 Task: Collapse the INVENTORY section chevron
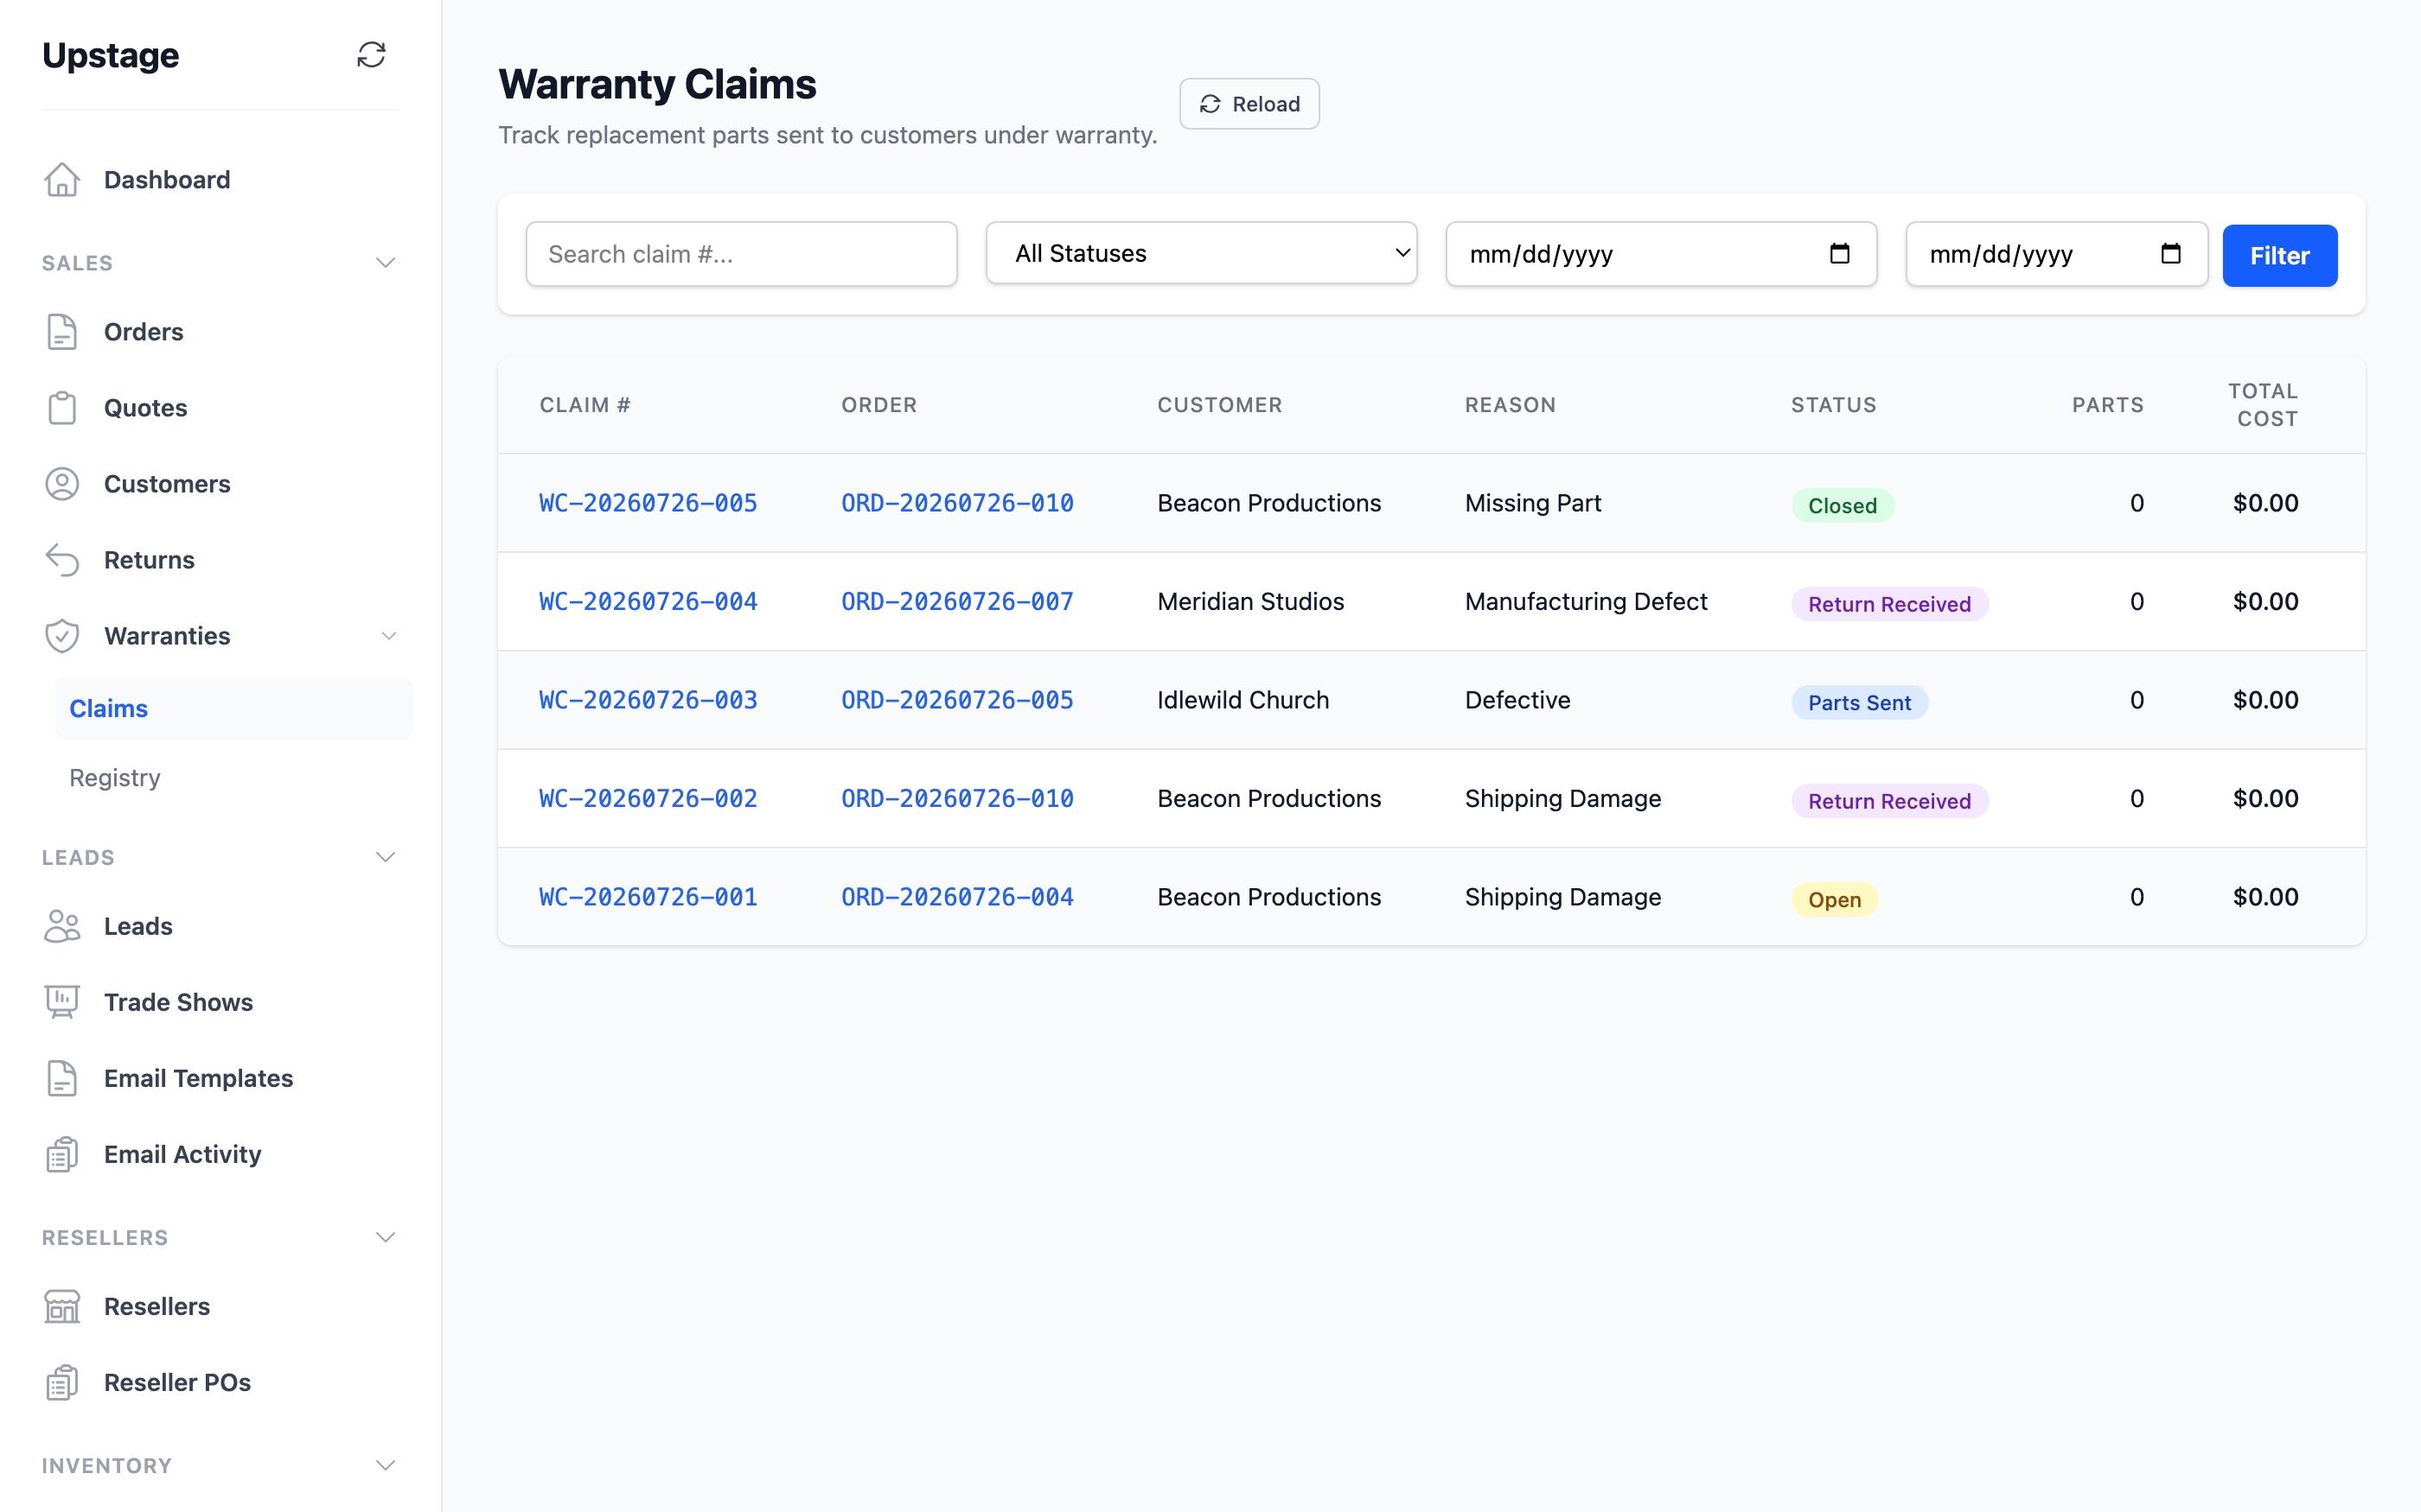coord(385,1465)
